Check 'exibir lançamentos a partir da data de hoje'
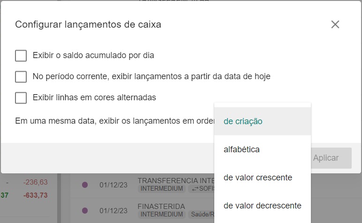Image resolution: width=362 pixels, height=223 pixels. (21, 77)
